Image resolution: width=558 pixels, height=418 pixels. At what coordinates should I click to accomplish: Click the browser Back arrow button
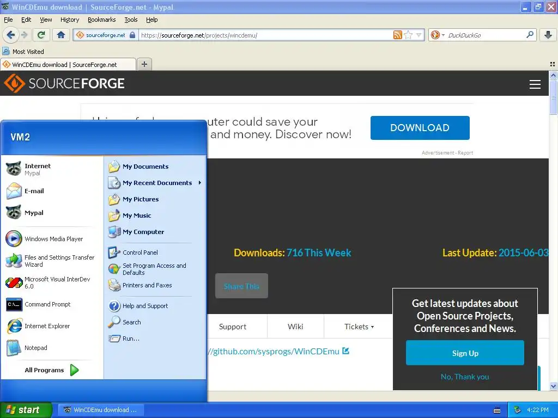click(x=10, y=35)
